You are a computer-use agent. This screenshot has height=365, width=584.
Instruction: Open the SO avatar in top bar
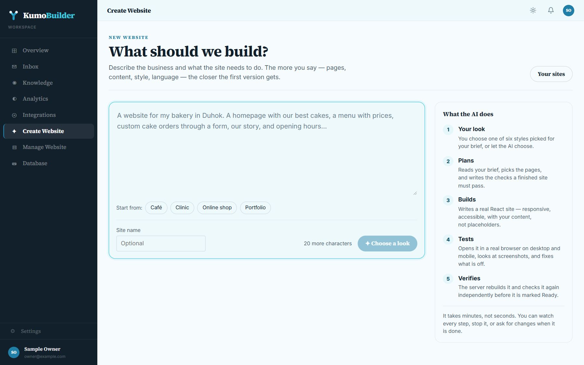click(568, 10)
